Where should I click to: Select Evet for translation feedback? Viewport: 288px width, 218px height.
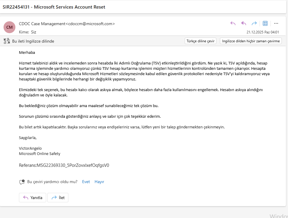[86, 182]
